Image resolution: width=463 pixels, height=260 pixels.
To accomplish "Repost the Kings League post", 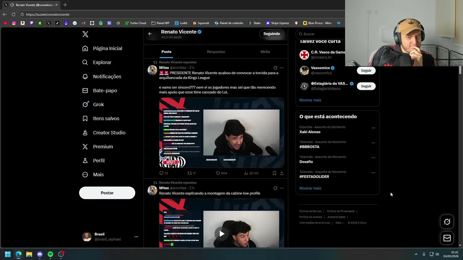I will 191,173.
